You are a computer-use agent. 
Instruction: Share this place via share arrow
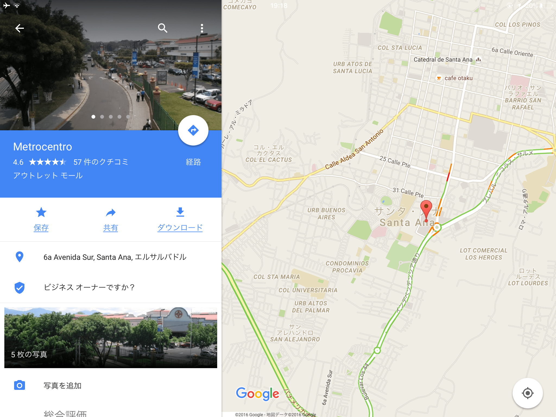pos(110,212)
